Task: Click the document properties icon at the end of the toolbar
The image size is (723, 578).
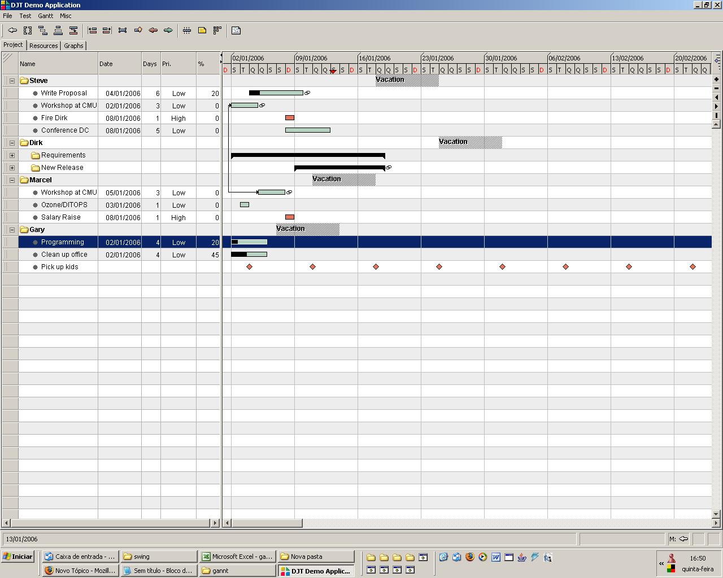Action: point(236,30)
